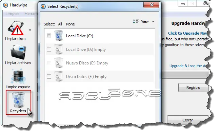Minimize the Hardwipe main window
Screen dimensions: 220x136
pos(182,4)
